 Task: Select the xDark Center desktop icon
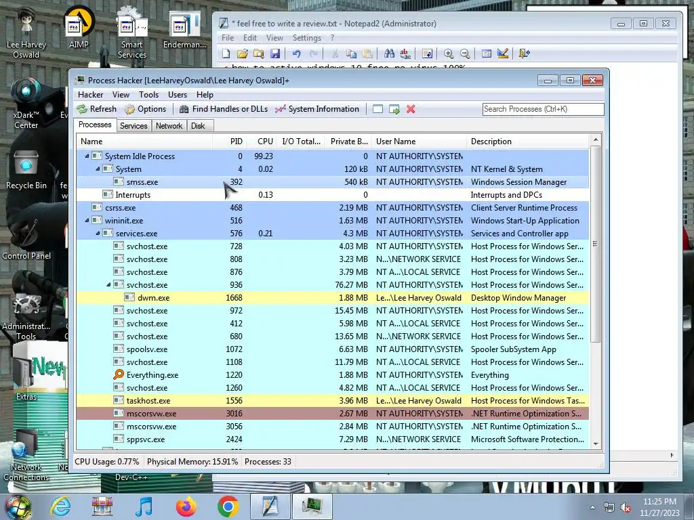[26, 104]
